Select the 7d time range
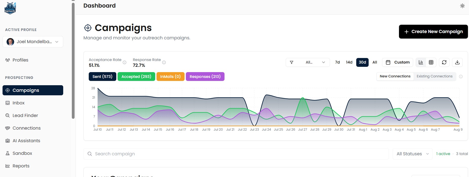This screenshot has width=469, height=177. [x=337, y=62]
